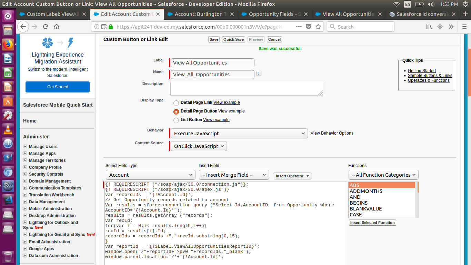Viewport: 471px width, 265px height.
Task: Open Ubuntu Software Center in dock
Action: coord(8,101)
